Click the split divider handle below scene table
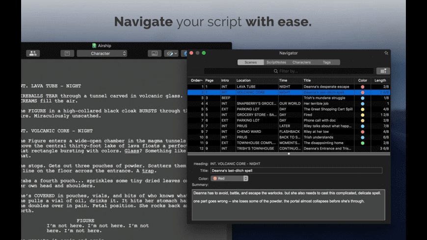The width and height of the screenshot is (427, 240). (289, 154)
